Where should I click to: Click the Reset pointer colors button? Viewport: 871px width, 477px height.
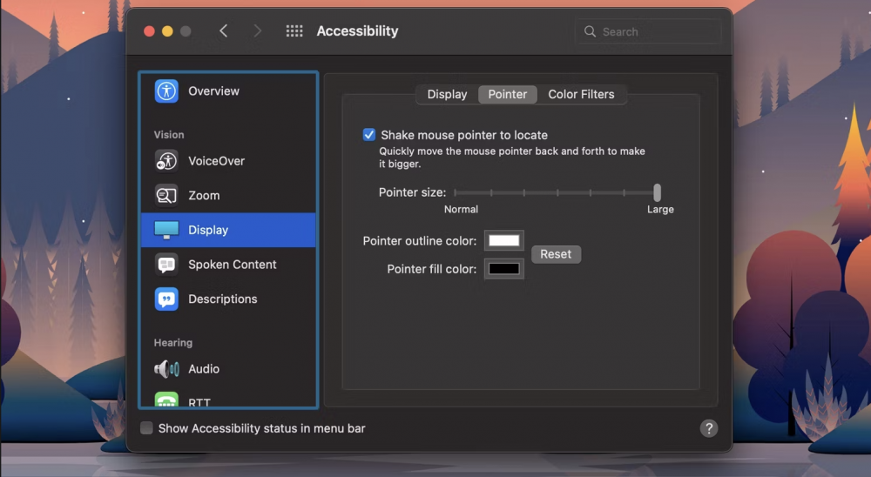(556, 254)
